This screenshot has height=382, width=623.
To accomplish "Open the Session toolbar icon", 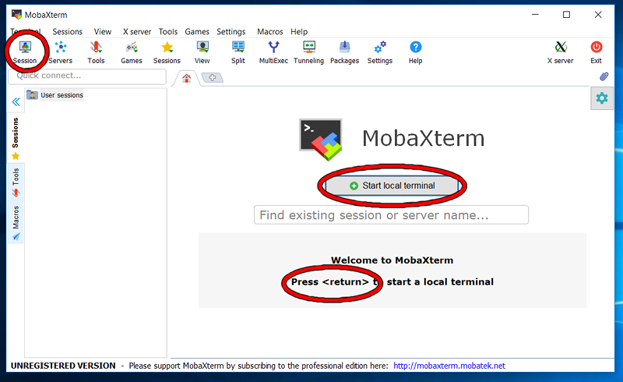I will (x=25, y=52).
